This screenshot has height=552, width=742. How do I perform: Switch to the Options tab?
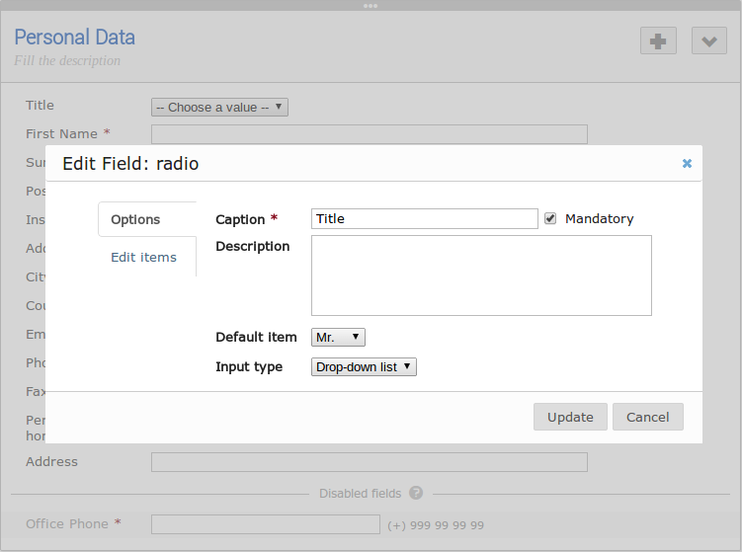[147, 219]
